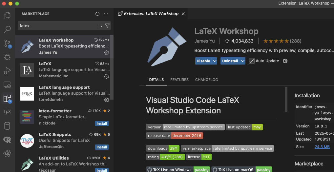Screen dimensions: 334x172
Task: Click the rating 4.8/5 badge
Action: [165, 157]
